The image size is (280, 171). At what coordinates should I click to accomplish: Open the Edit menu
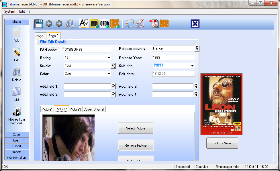pos(22,11)
